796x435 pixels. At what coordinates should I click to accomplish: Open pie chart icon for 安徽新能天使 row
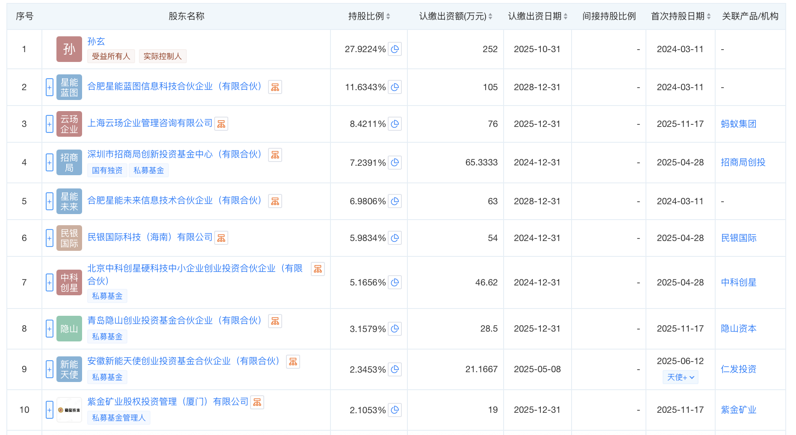(x=395, y=369)
